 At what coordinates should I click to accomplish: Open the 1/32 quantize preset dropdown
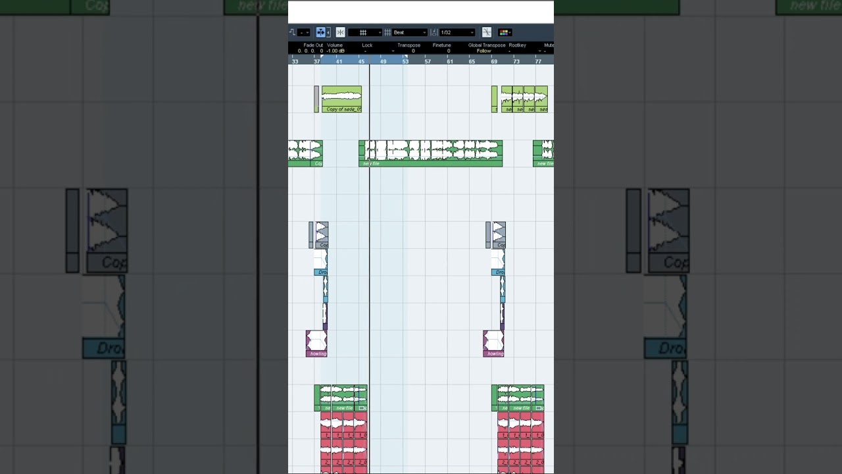pos(457,32)
